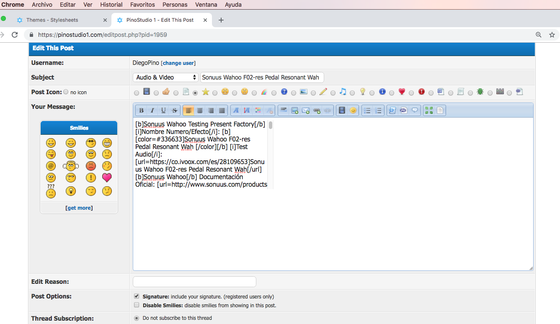This screenshot has width=560, height=324.
Task: Click the zoom magnifier icon in address bar
Action: (539, 35)
